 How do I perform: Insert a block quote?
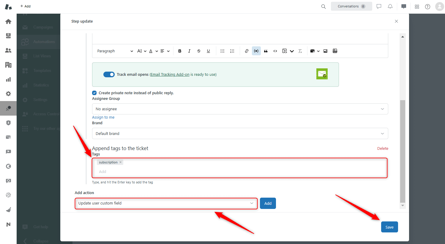266,51
